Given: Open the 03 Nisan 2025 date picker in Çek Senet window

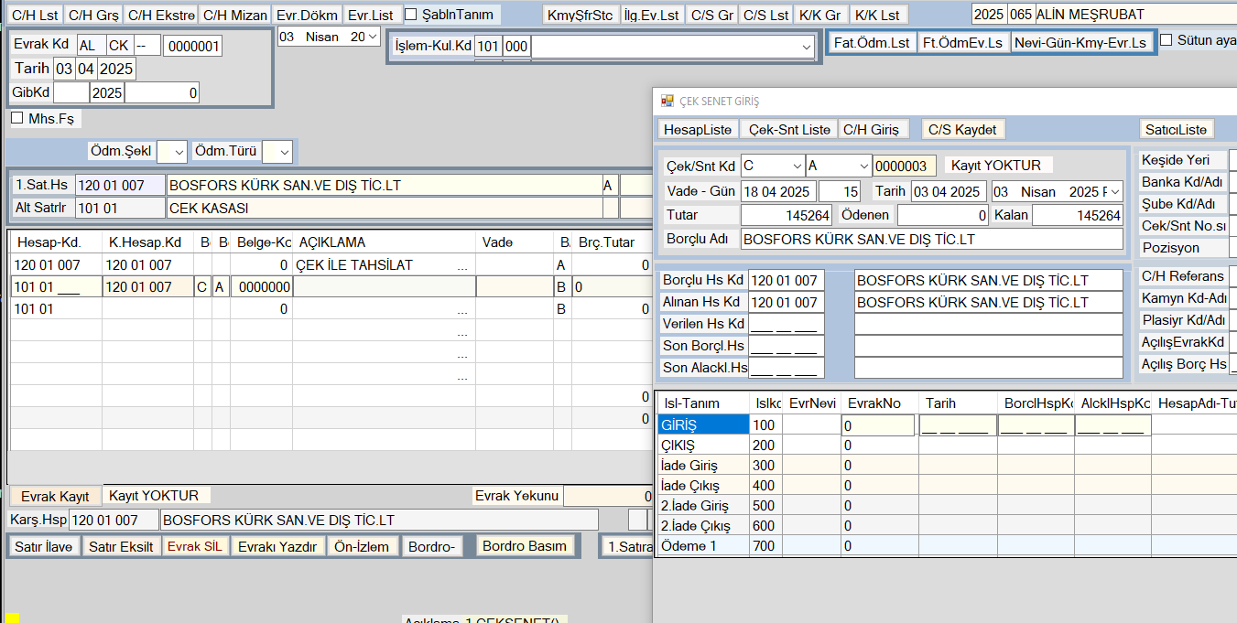Looking at the screenshot, I should pyautogui.click(x=1114, y=191).
